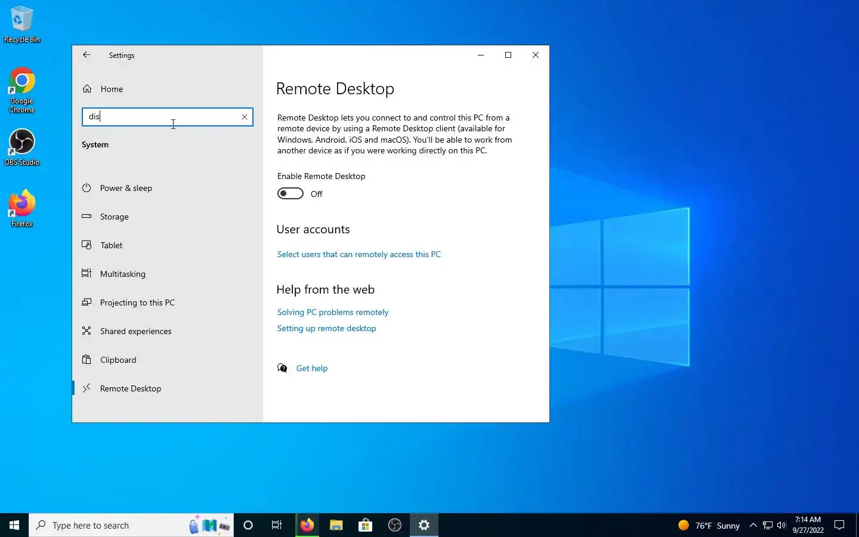Select OBS Studio desktop shortcut
Viewport: 859px width, 537px height.
[x=22, y=147]
